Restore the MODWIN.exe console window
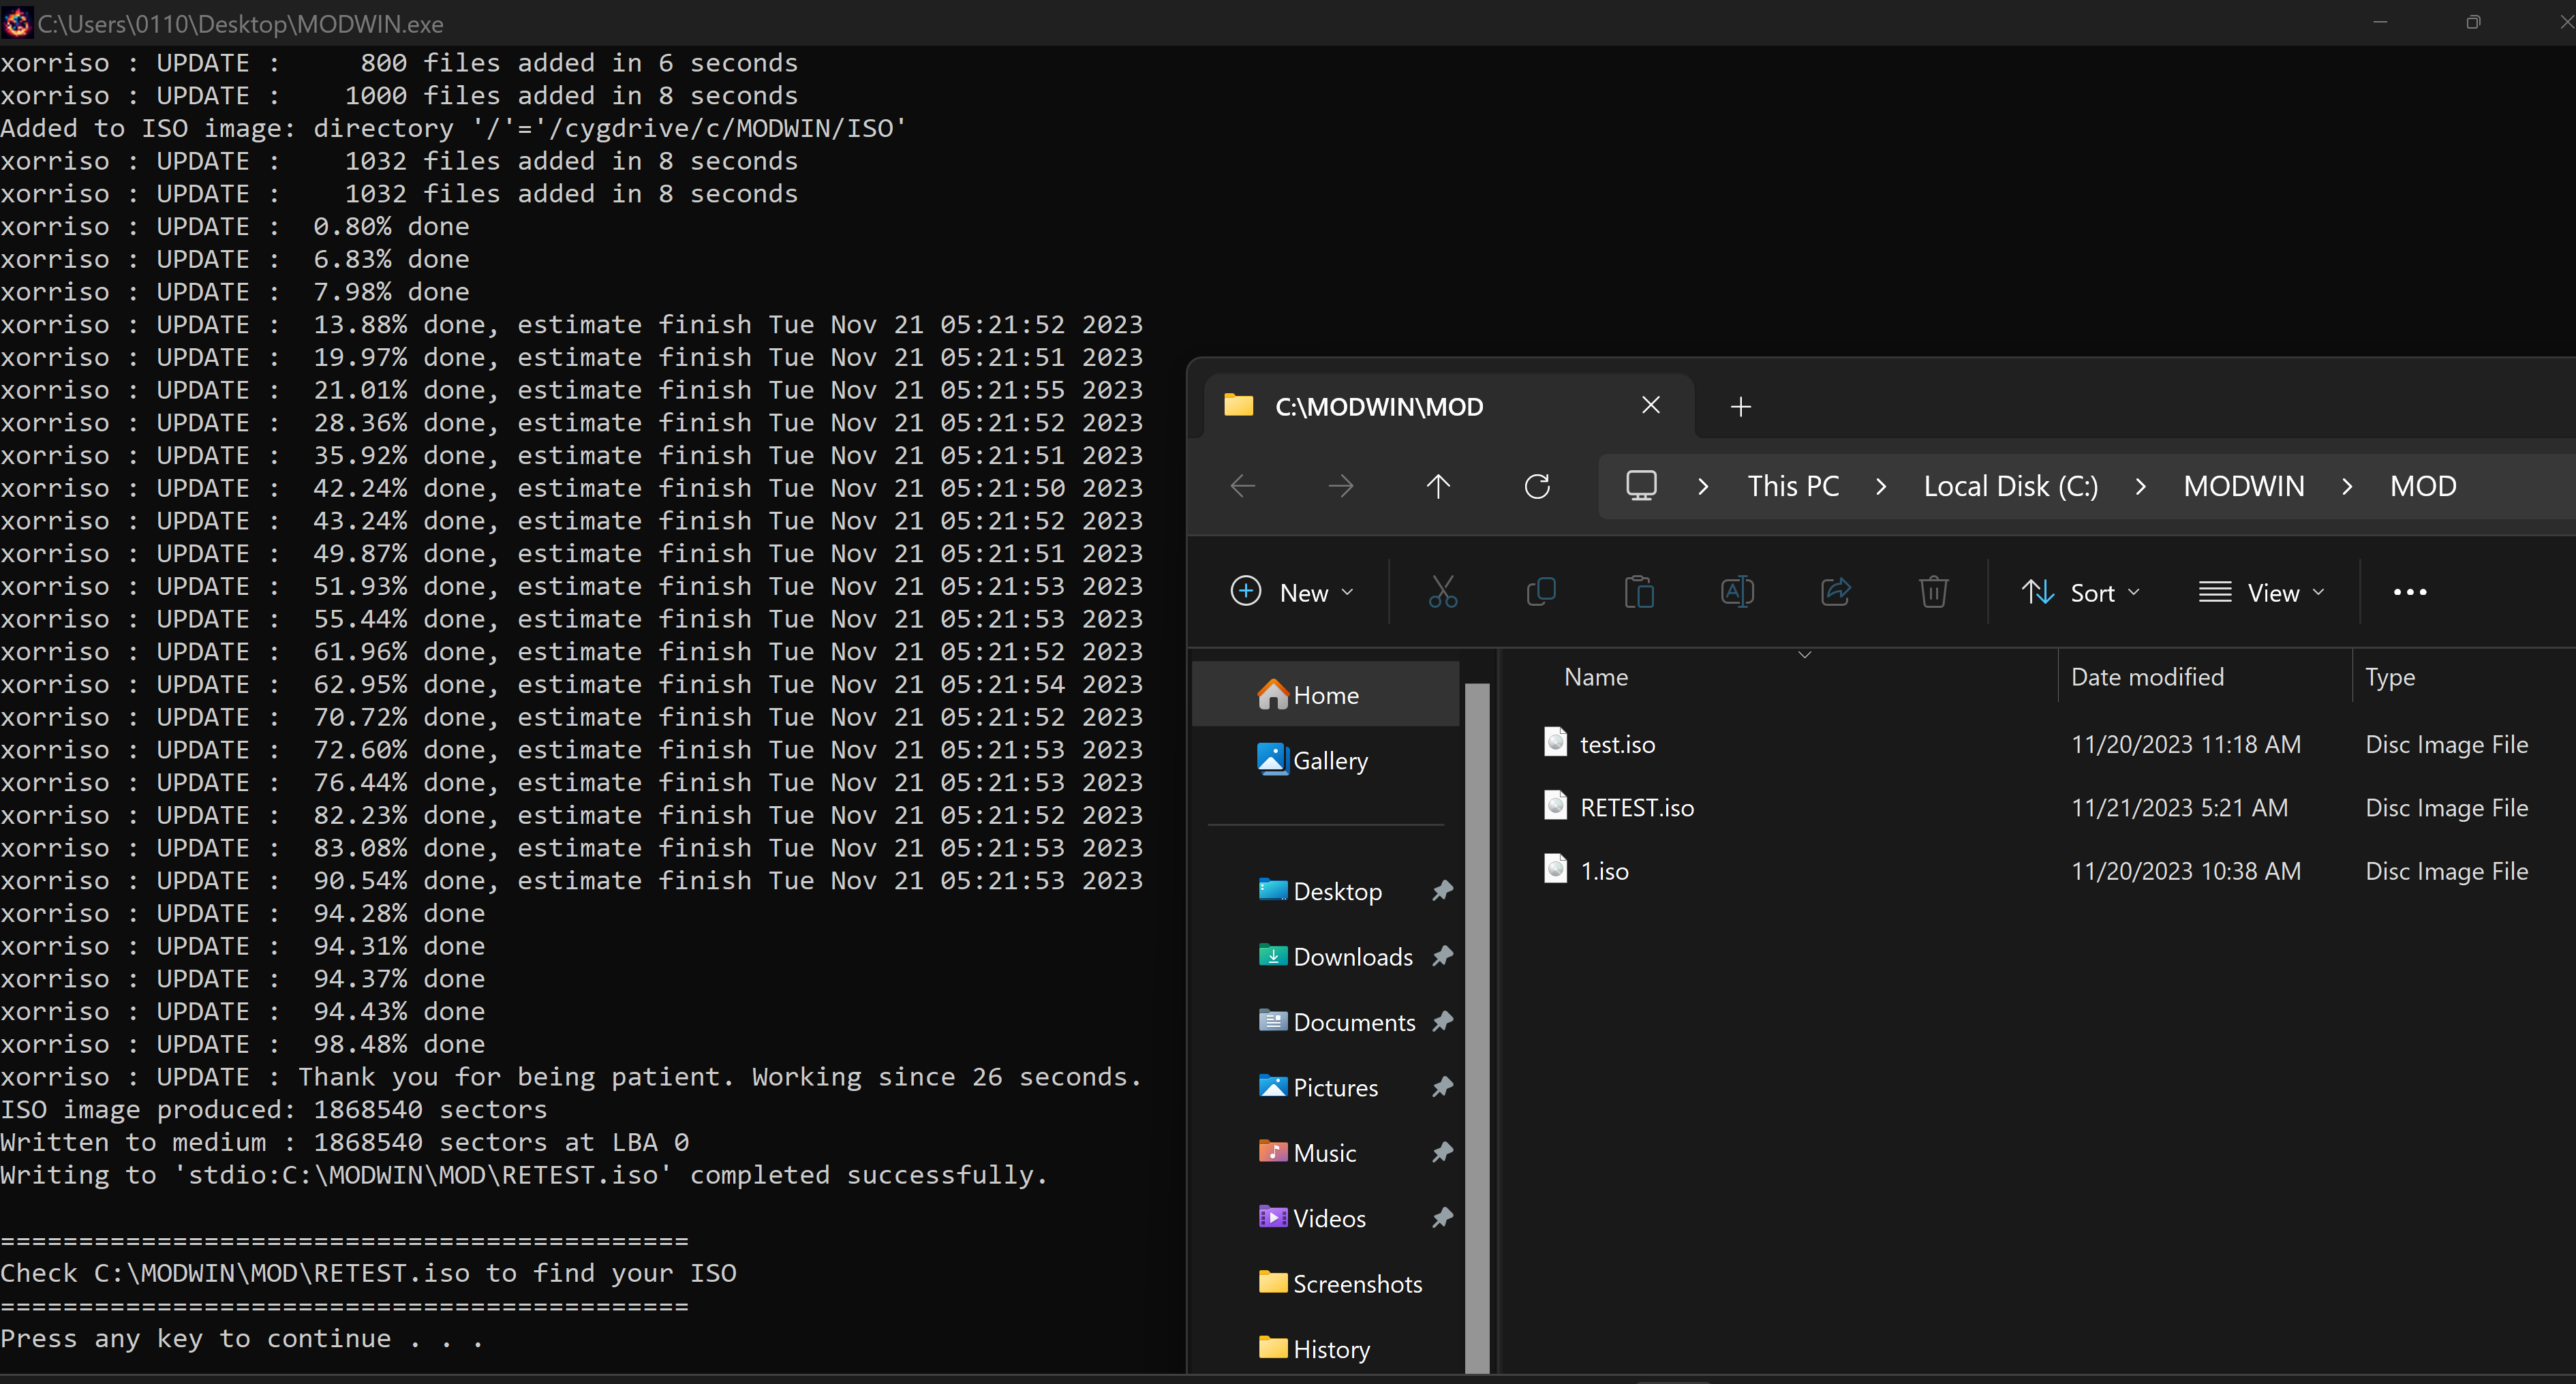The image size is (2576, 1384). pos(2473,22)
